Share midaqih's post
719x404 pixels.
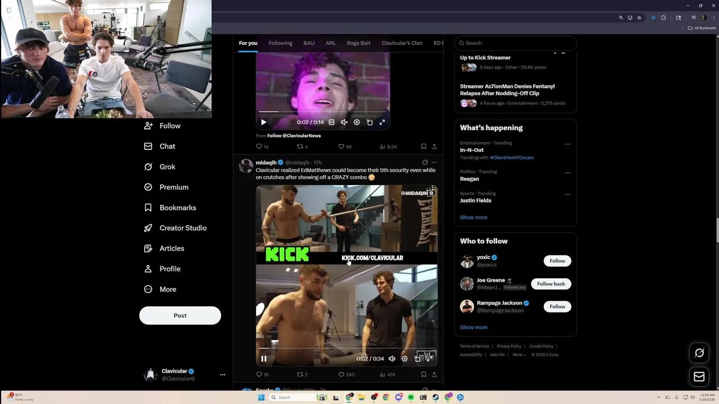[x=434, y=374]
